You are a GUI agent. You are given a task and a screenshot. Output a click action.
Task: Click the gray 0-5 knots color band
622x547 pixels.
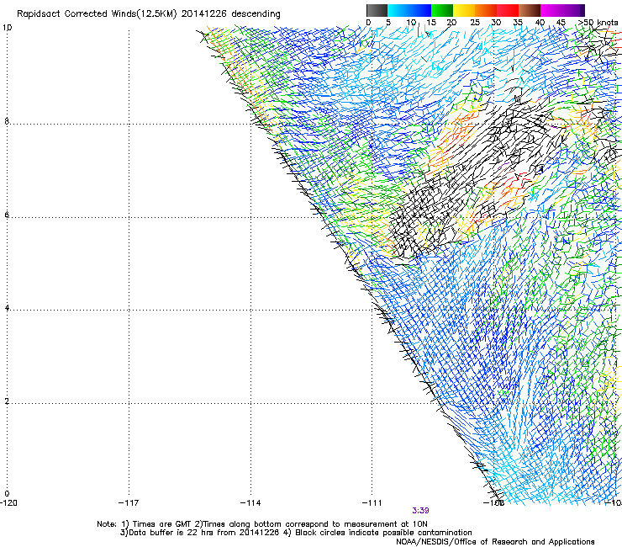click(x=377, y=10)
